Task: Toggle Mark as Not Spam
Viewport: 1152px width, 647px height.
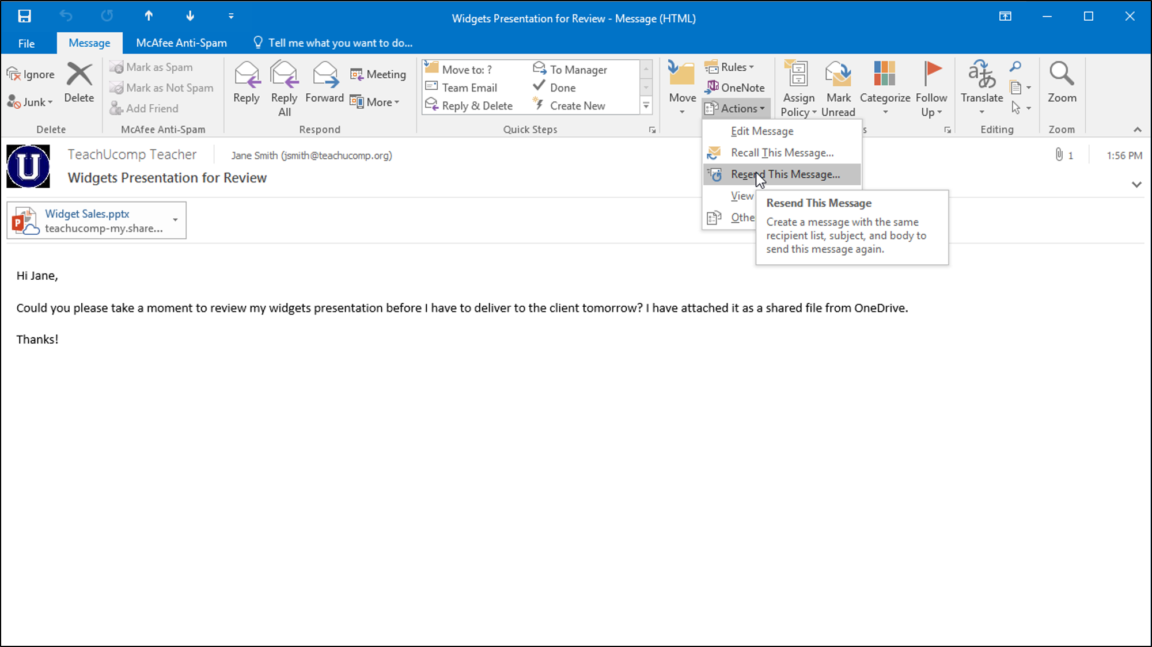Action: tap(162, 87)
